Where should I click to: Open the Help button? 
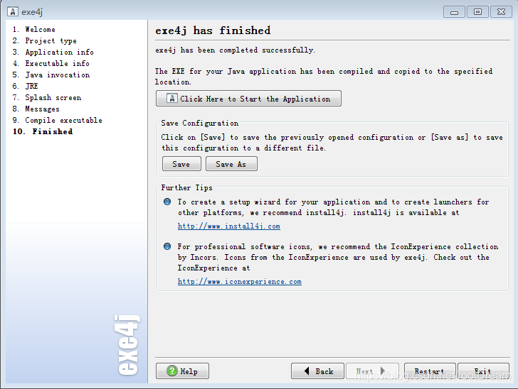tap(182, 371)
